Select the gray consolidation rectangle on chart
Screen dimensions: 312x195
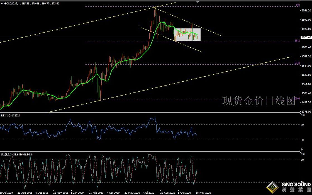coord(187,35)
